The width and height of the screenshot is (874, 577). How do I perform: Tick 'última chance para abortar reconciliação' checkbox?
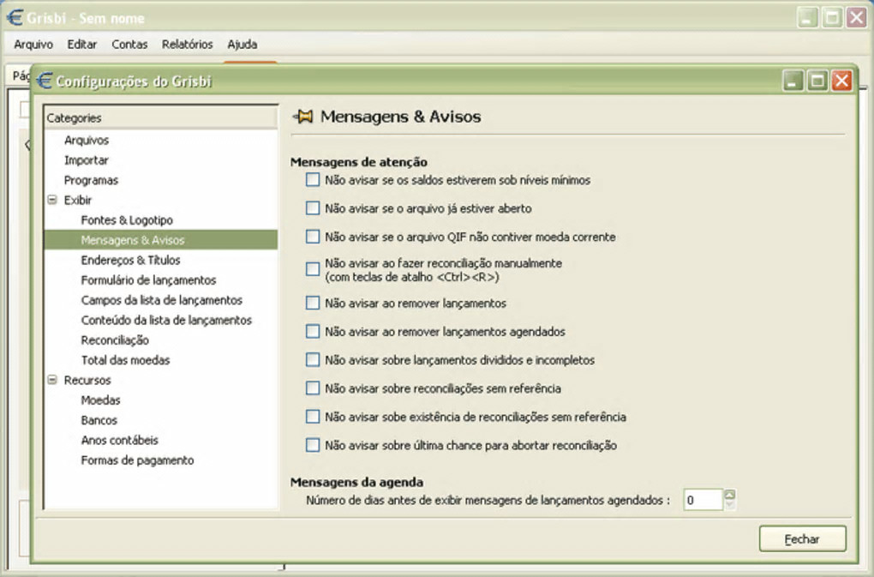click(313, 445)
